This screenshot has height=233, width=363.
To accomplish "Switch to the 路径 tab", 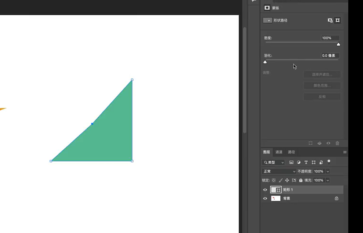I will click(x=291, y=152).
